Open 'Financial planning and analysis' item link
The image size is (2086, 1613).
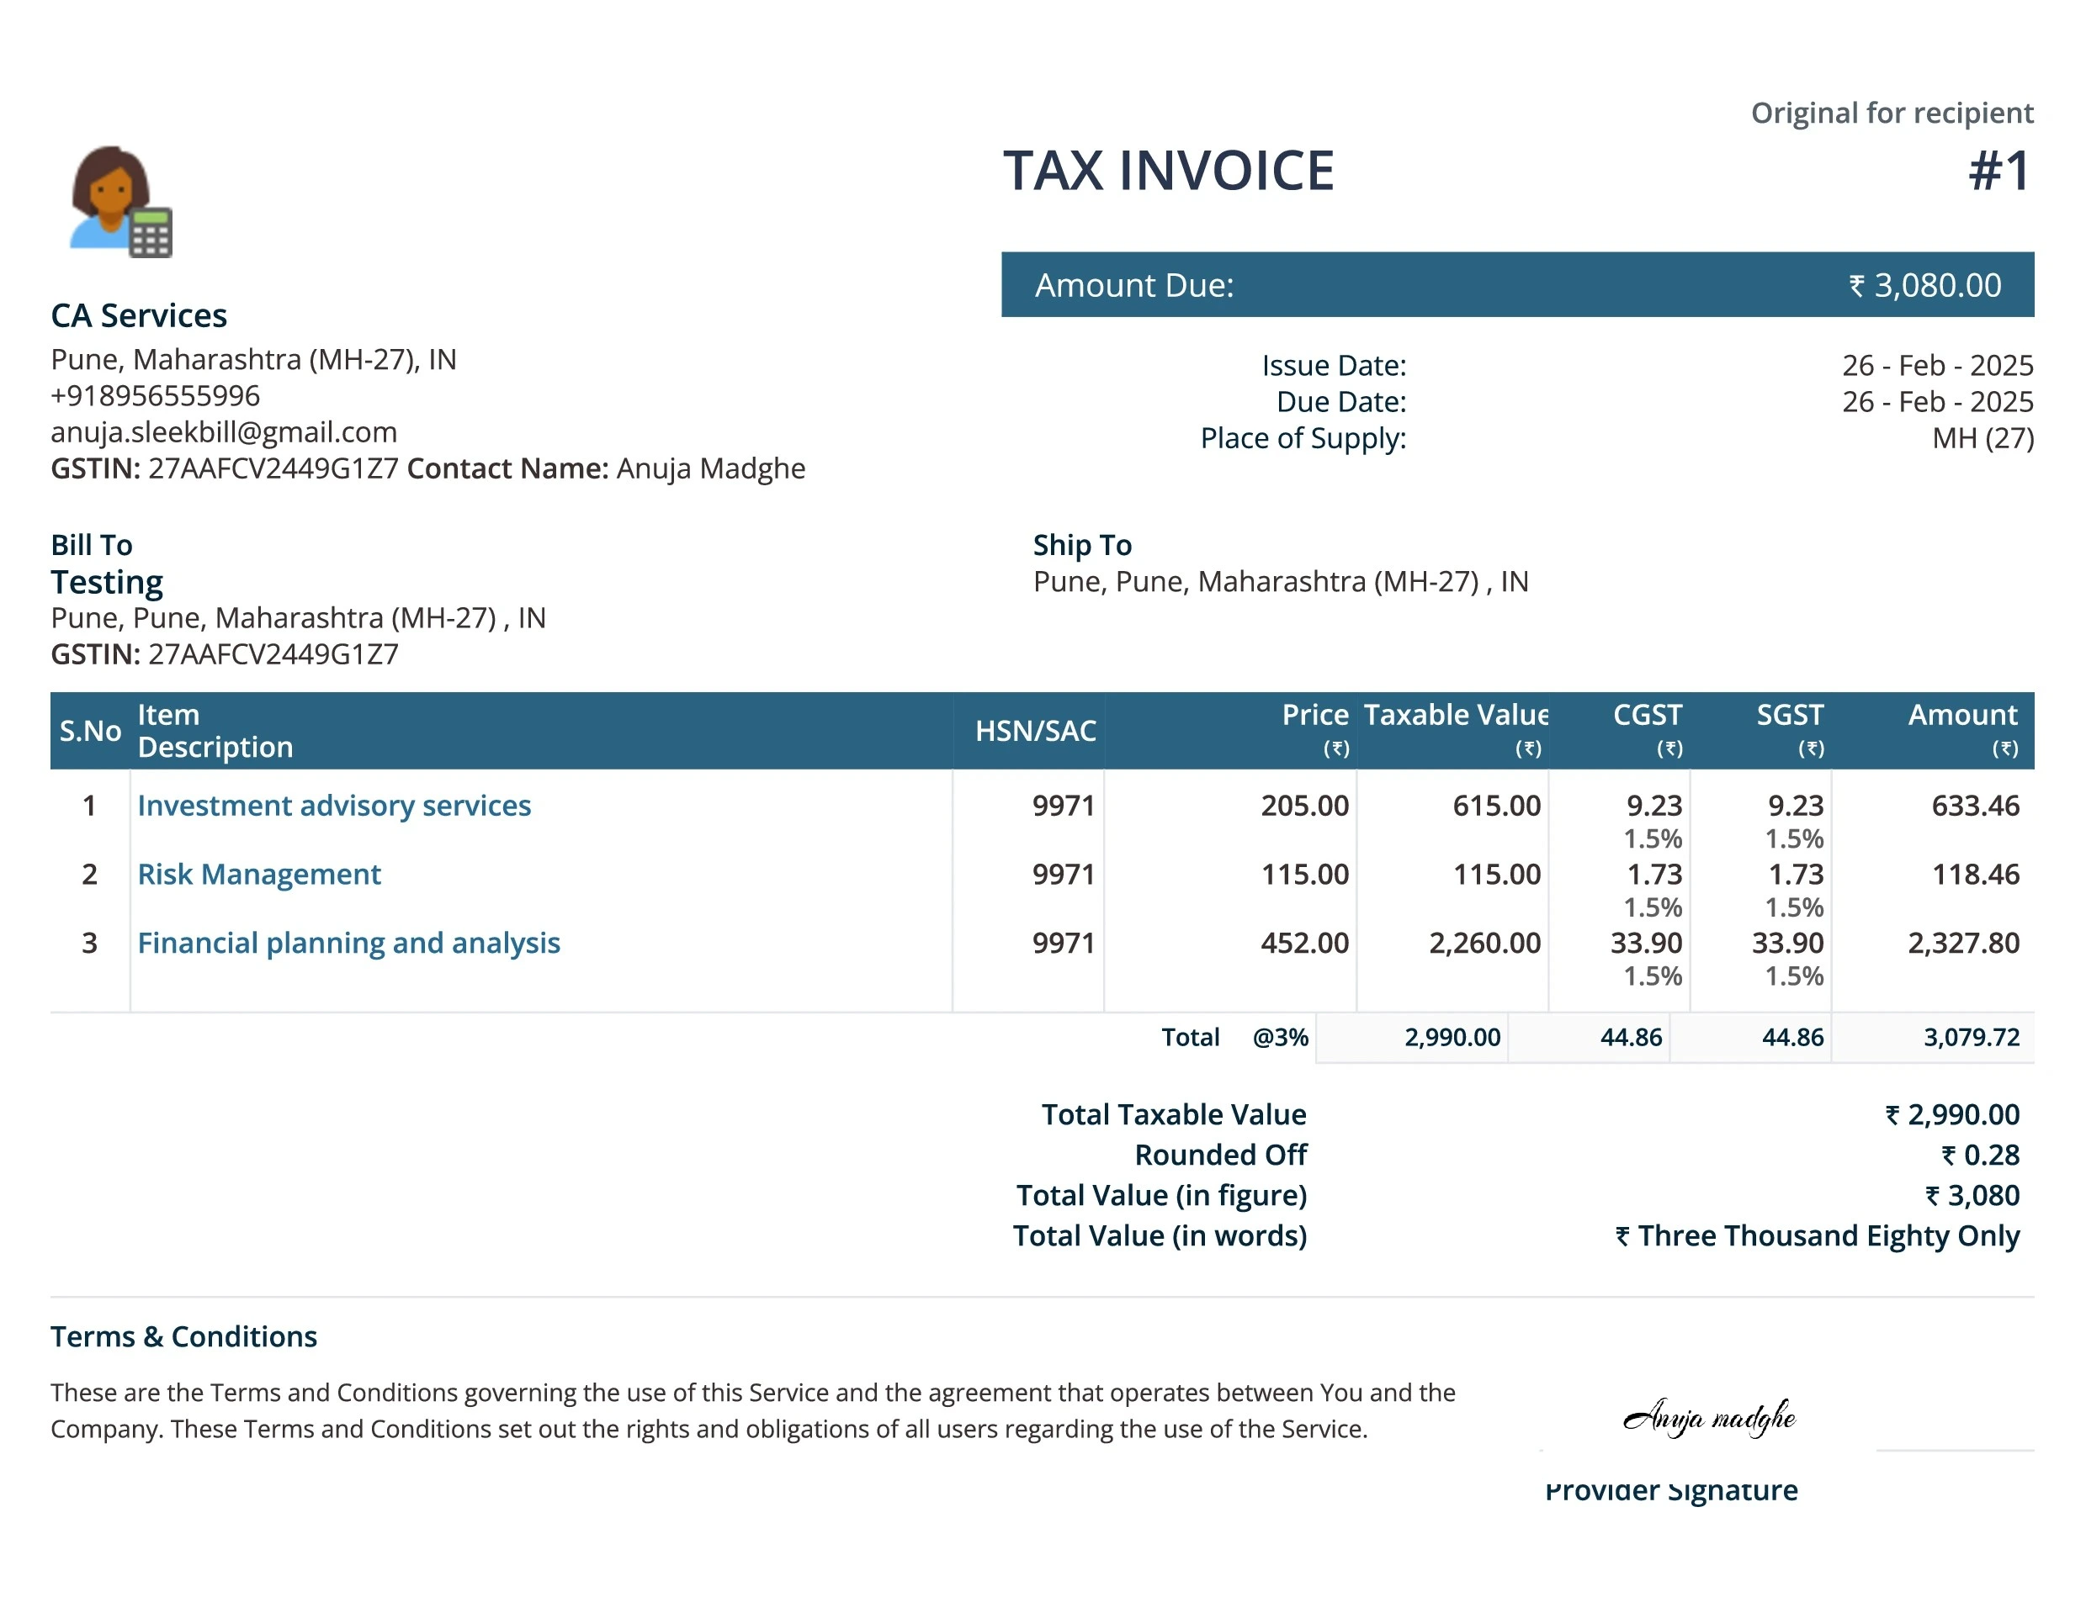point(348,943)
